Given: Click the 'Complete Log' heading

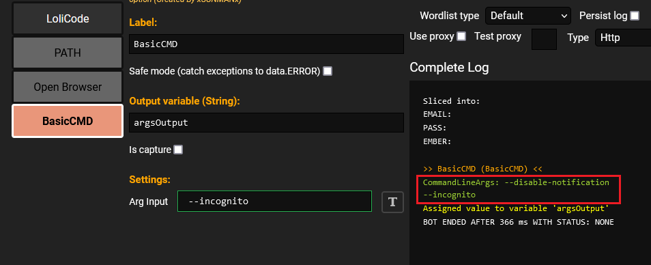Looking at the screenshot, I should [449, 68].
